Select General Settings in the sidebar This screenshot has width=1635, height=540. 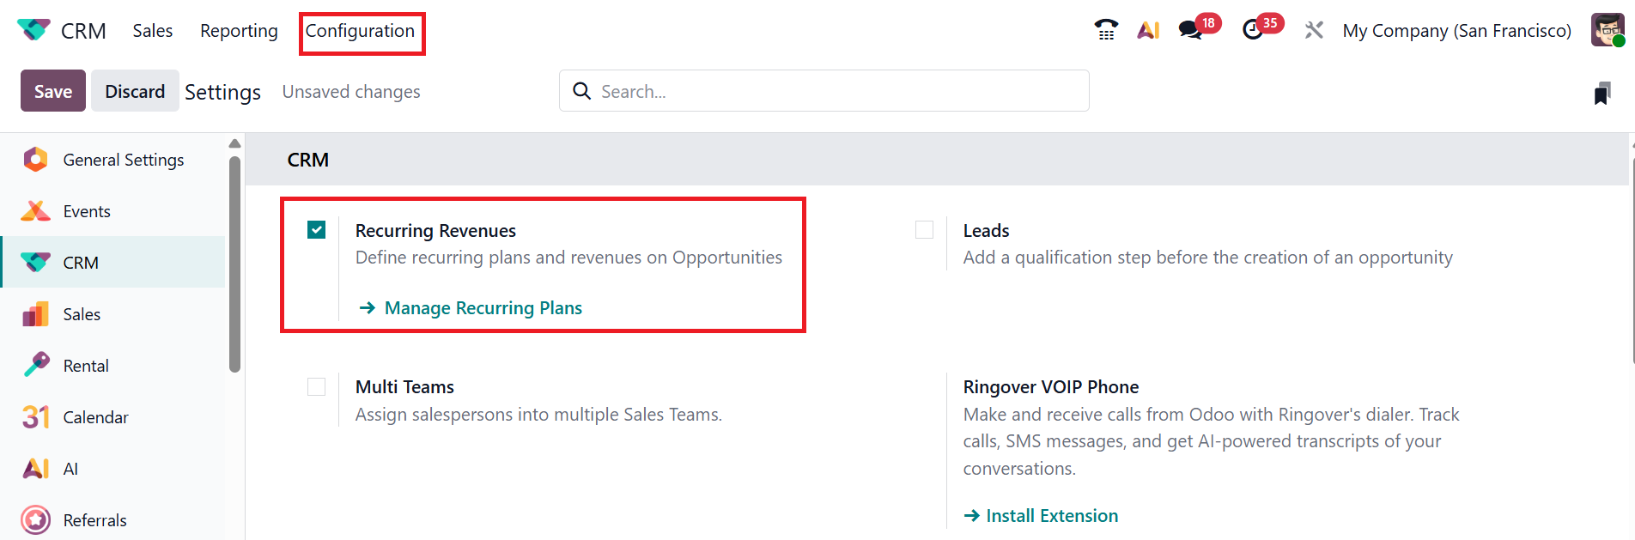tap(123, 160)
